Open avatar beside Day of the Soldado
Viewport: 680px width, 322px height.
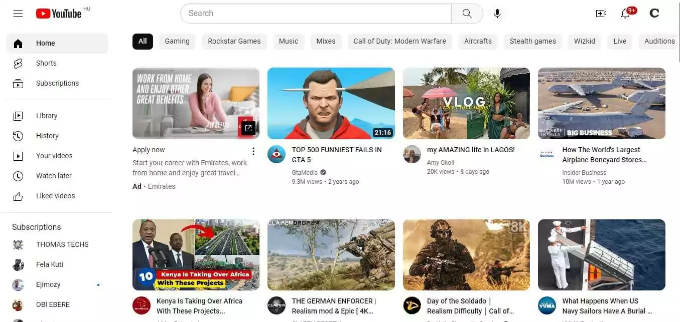[x=412, y=305]
